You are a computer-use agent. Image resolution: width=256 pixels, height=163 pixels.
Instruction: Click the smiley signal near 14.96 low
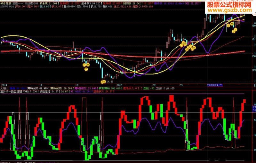(x=103, y=82)
